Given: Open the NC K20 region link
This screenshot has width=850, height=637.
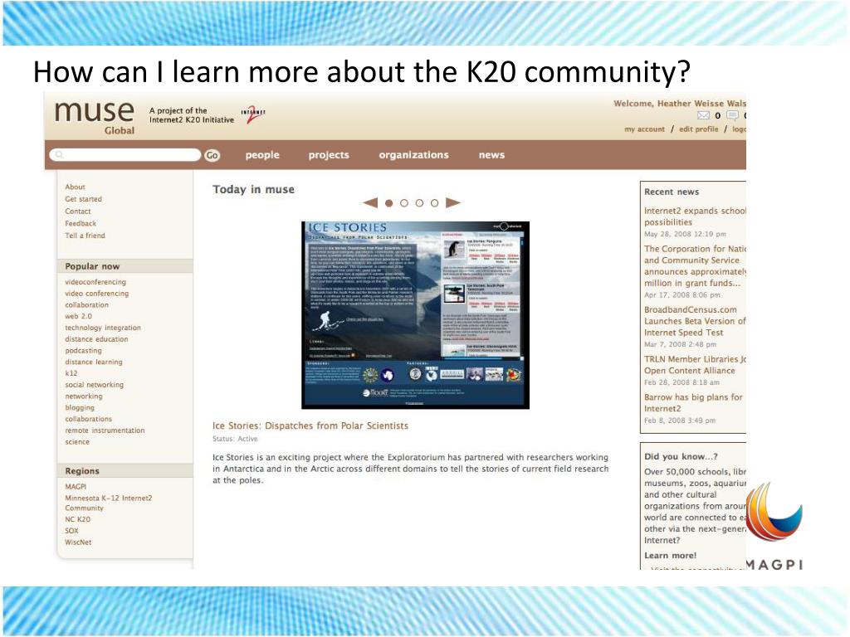Looking at the screenshot, I should [x=77, y=519].
